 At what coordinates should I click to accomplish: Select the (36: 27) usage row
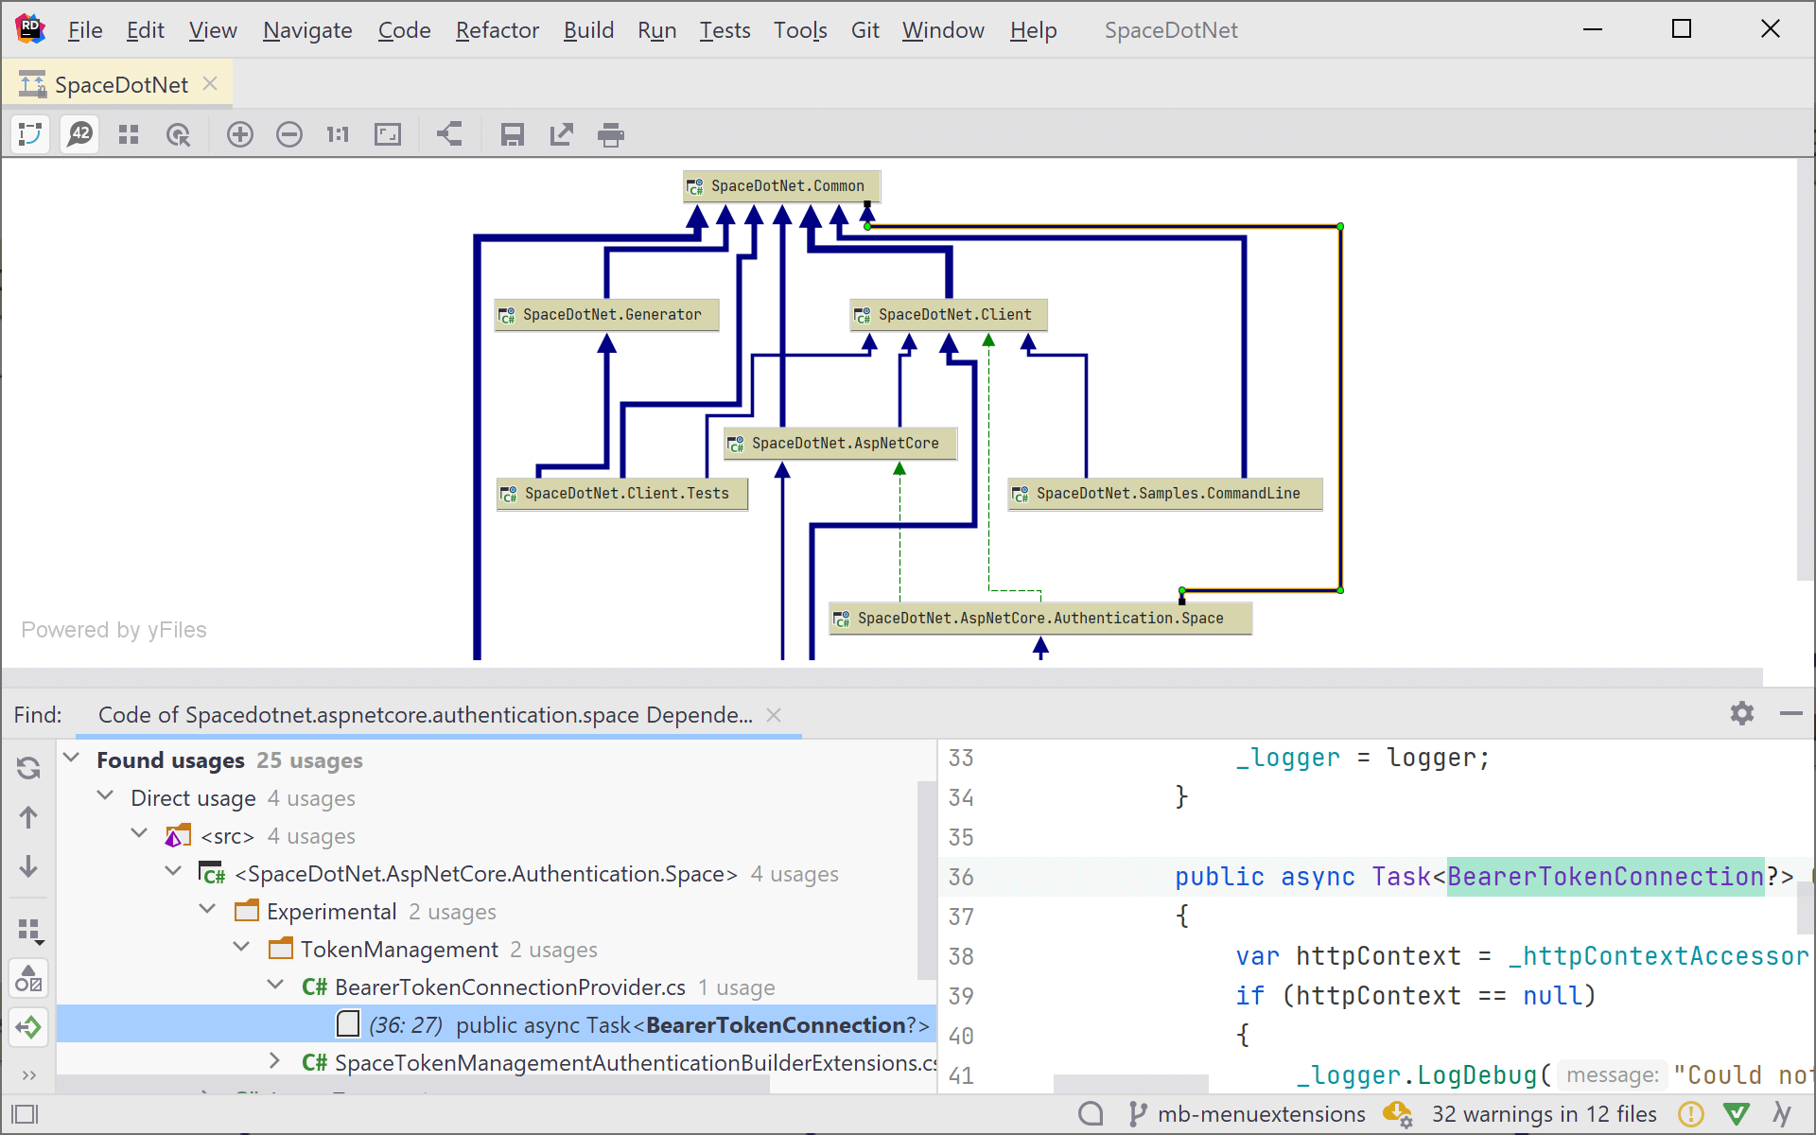496,1024
